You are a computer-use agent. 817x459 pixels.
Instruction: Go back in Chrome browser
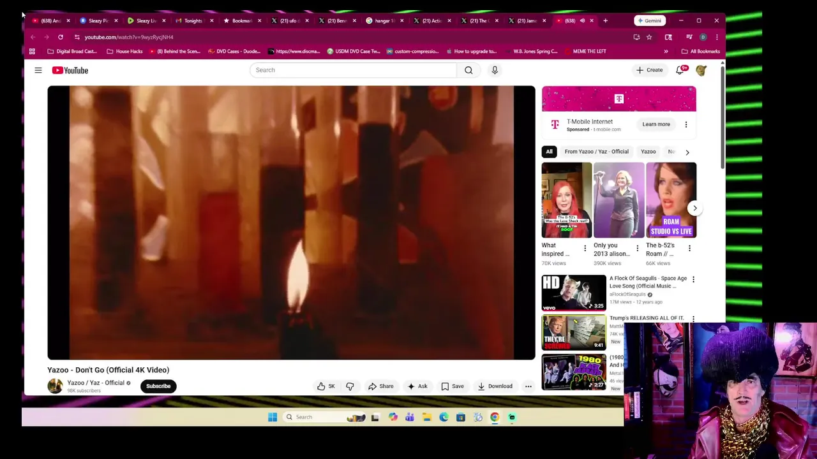[x=33, y=37]
